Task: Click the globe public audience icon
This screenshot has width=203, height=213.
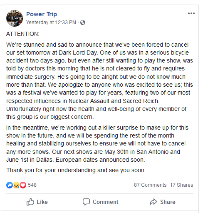Action: [83, 23]
